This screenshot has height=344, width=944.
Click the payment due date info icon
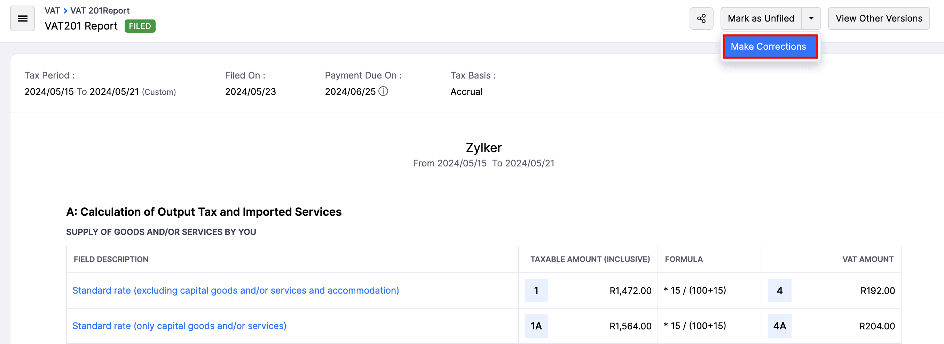coord(383,91)
